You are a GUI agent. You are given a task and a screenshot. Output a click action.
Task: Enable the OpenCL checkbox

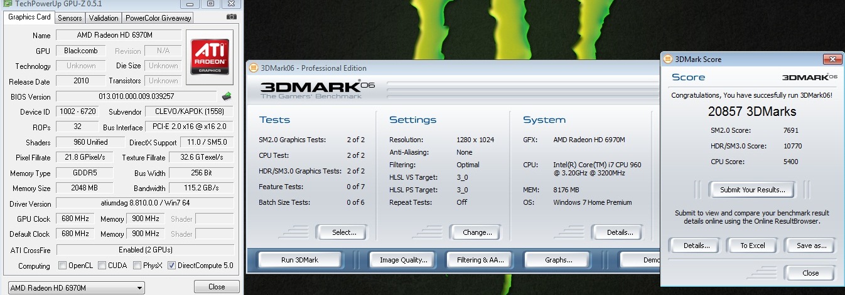62,266
